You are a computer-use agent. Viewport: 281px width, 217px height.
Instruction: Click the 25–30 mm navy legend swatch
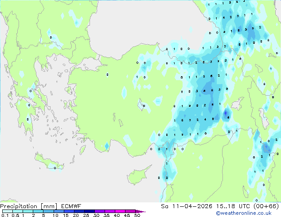(x=89, y=211)
